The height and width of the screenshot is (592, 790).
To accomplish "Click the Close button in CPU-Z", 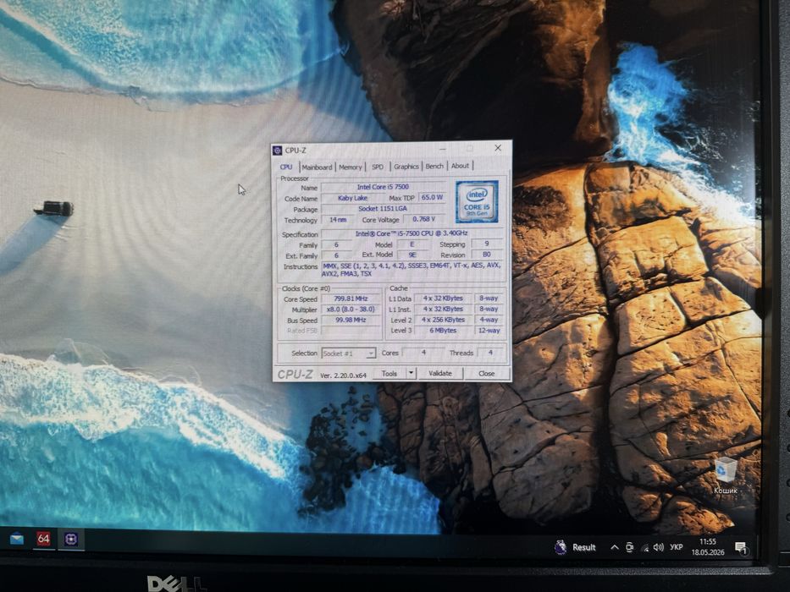I will 486,374.
